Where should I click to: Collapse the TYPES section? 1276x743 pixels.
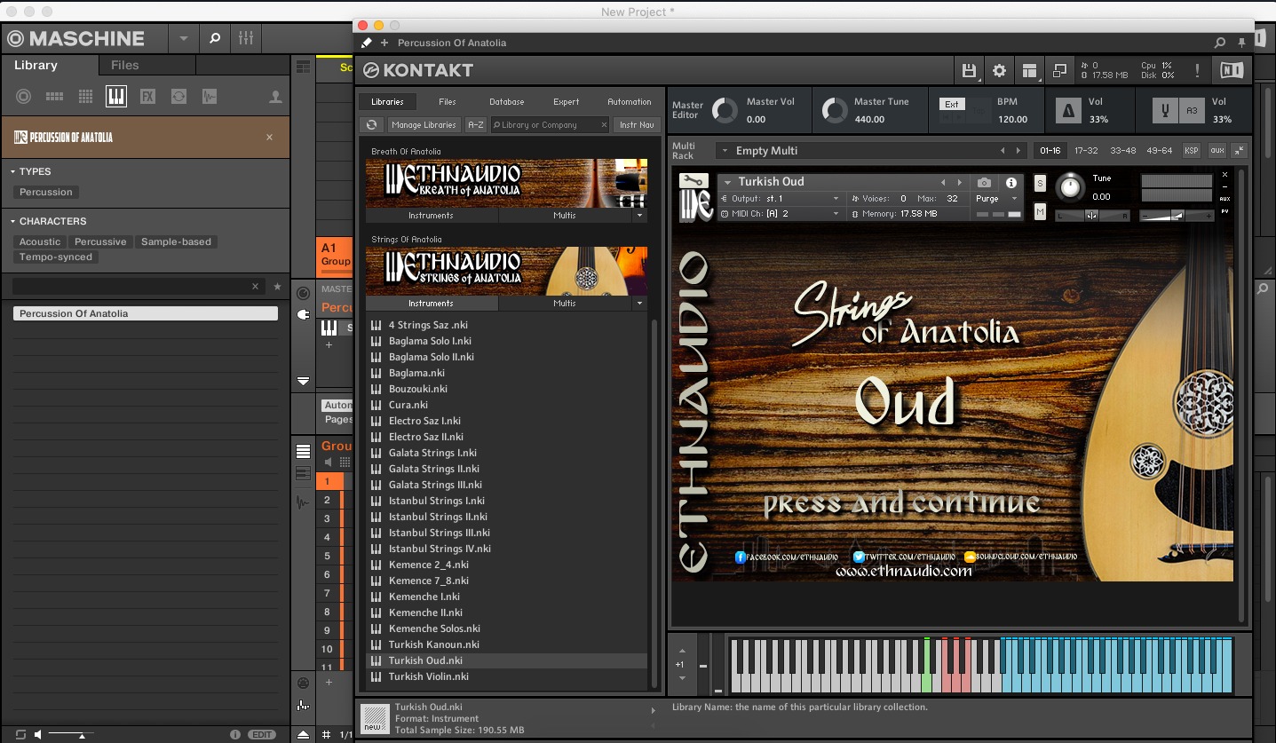[x=13, y=171]
